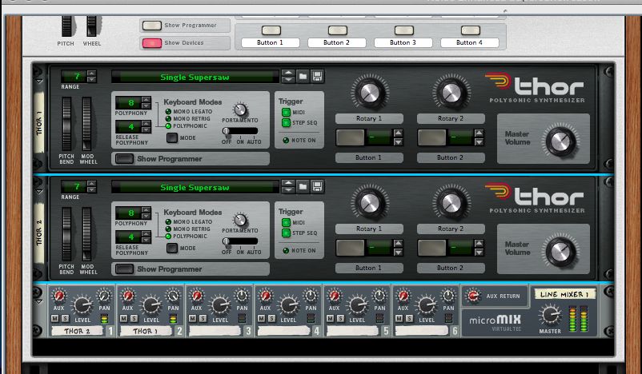The height and width of the screenshot is (374, 642).
Task: Mute mixer channel 1 THOR 2
Action: (x=55, y=318)
